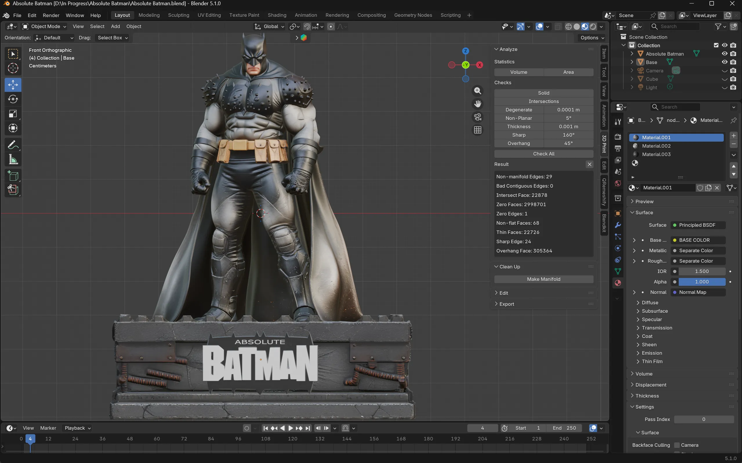Screen dimensions: 742x463
Task: Disable Camera in renders
Action: [733, 70]
